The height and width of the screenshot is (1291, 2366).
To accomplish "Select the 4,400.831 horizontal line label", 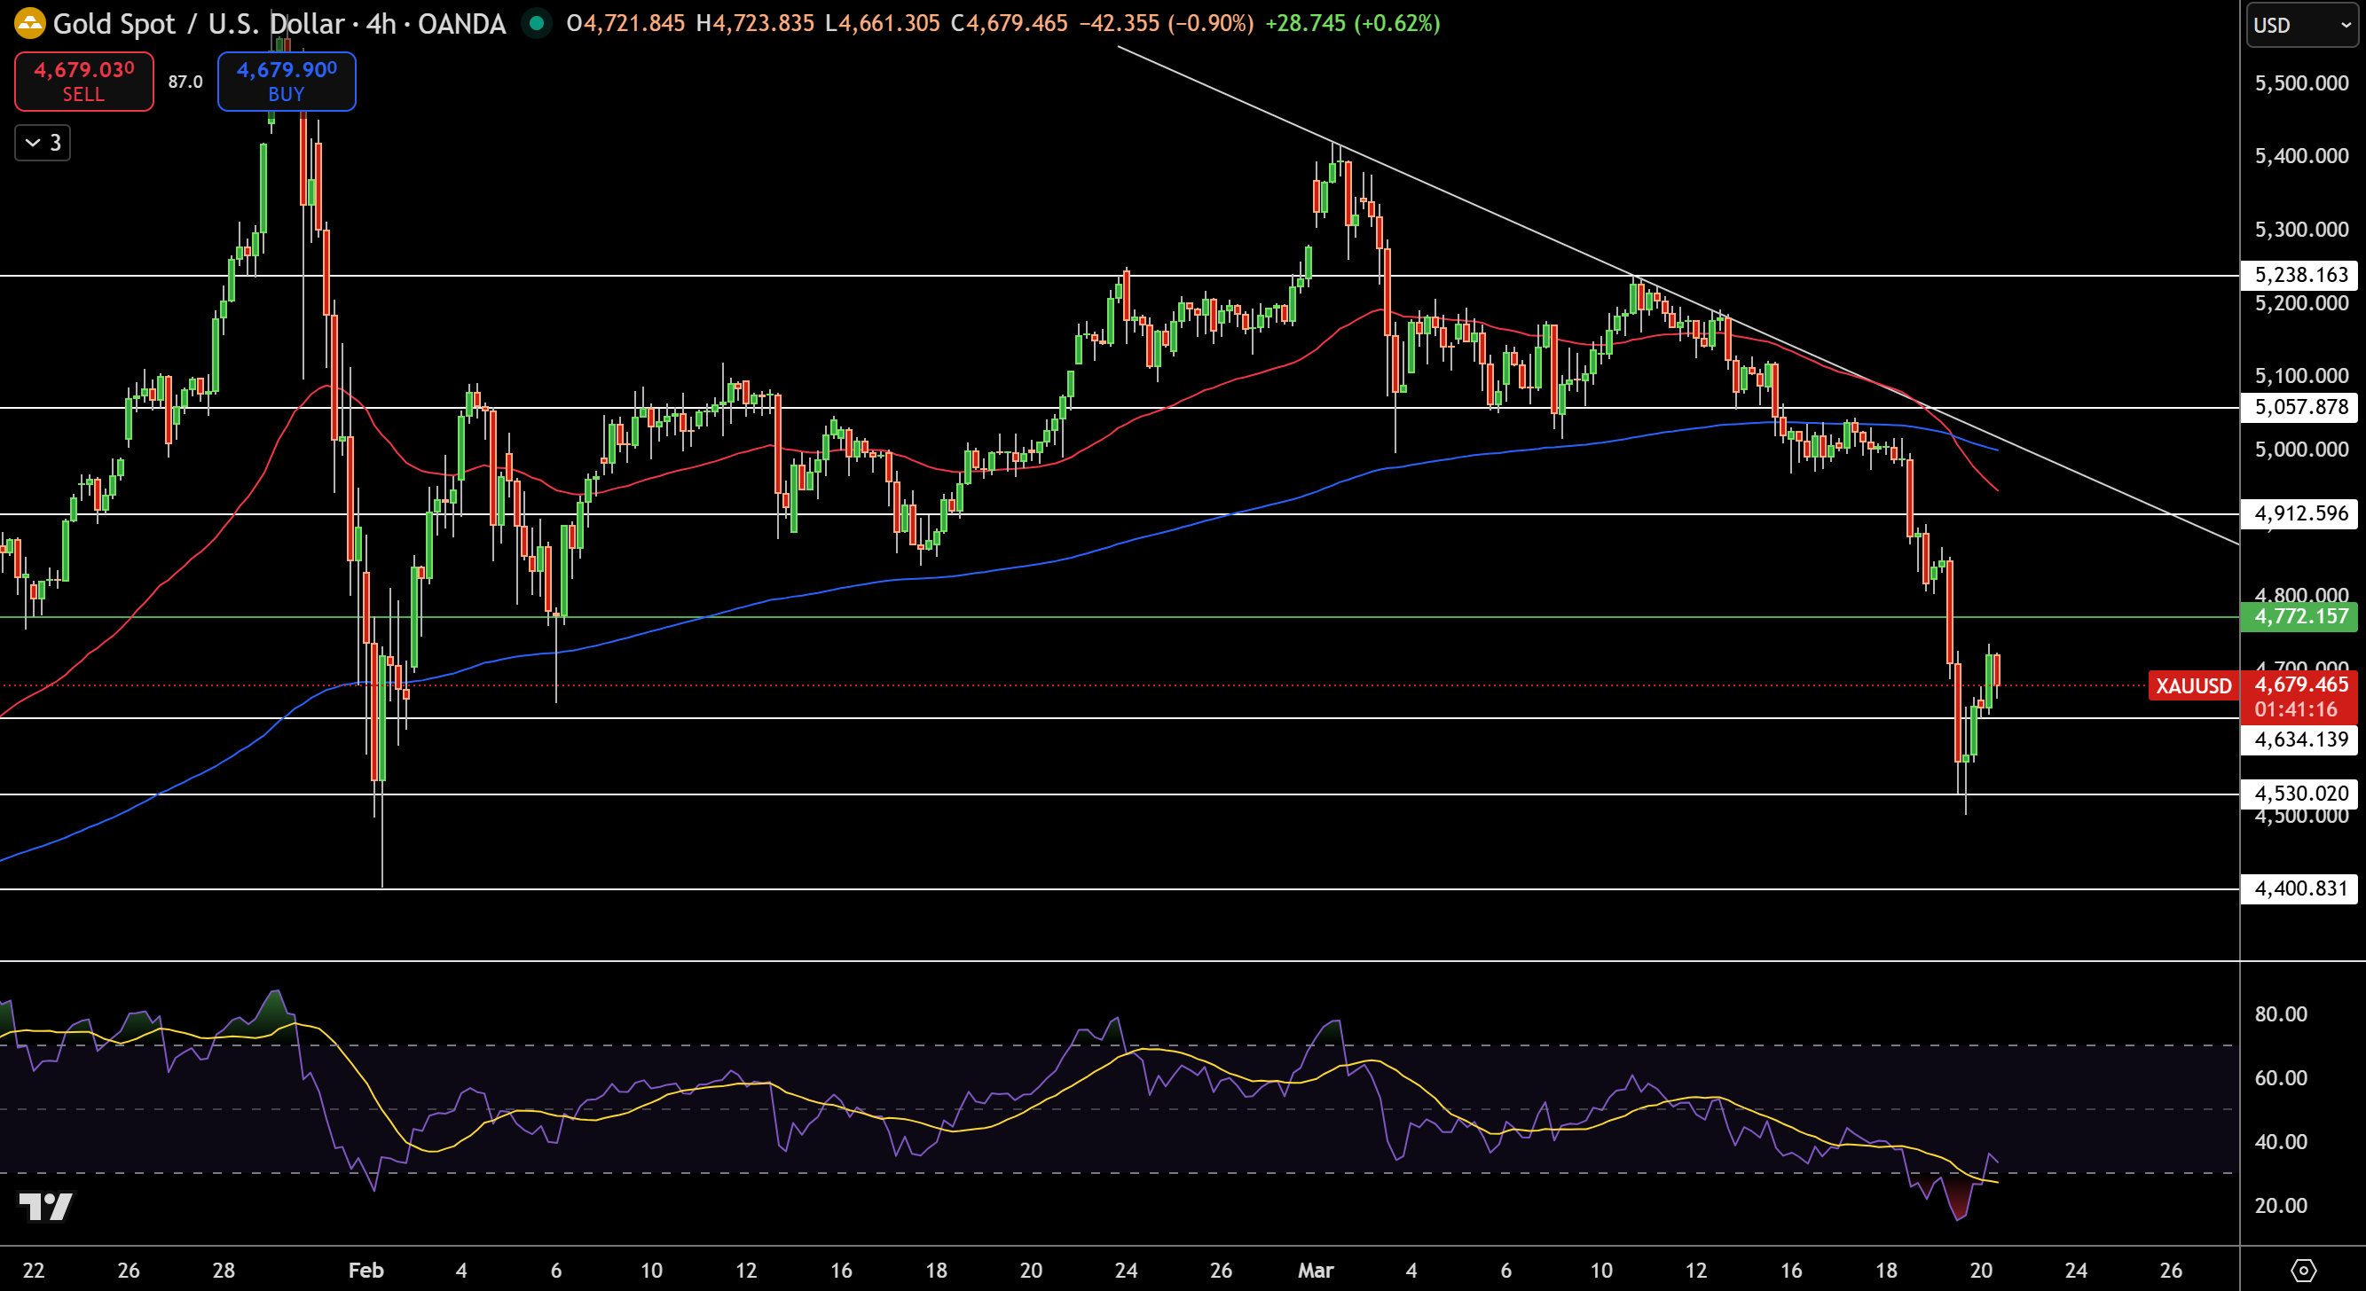I will [x=2299, y=888].
